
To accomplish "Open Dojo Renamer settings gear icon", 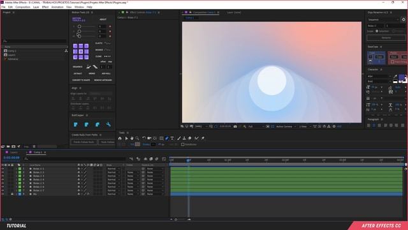I will 404,20.
